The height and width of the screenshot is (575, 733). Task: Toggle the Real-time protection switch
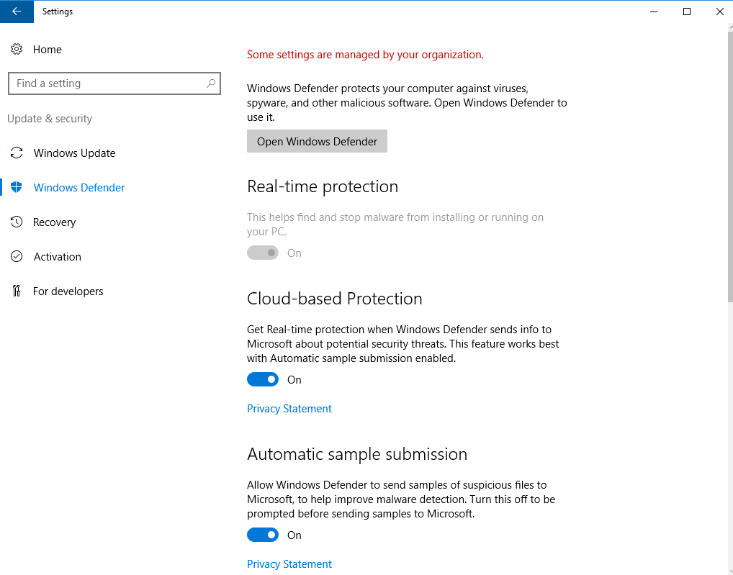click(263, 253)
